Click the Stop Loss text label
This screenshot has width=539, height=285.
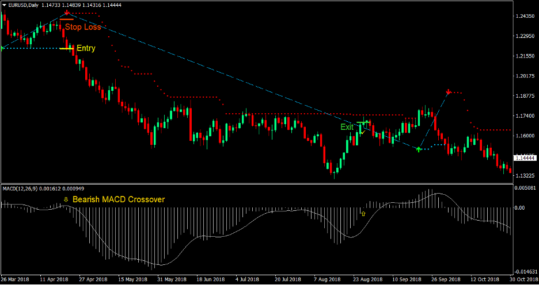[x=83, y=26]
